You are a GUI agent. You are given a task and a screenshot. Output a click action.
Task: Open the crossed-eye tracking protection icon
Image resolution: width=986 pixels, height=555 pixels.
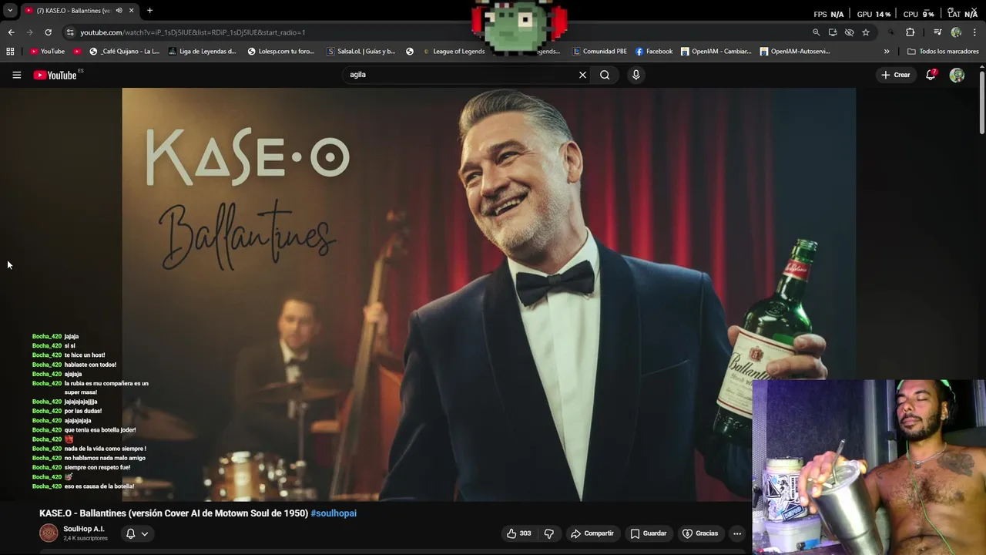(x=849, y=32)
